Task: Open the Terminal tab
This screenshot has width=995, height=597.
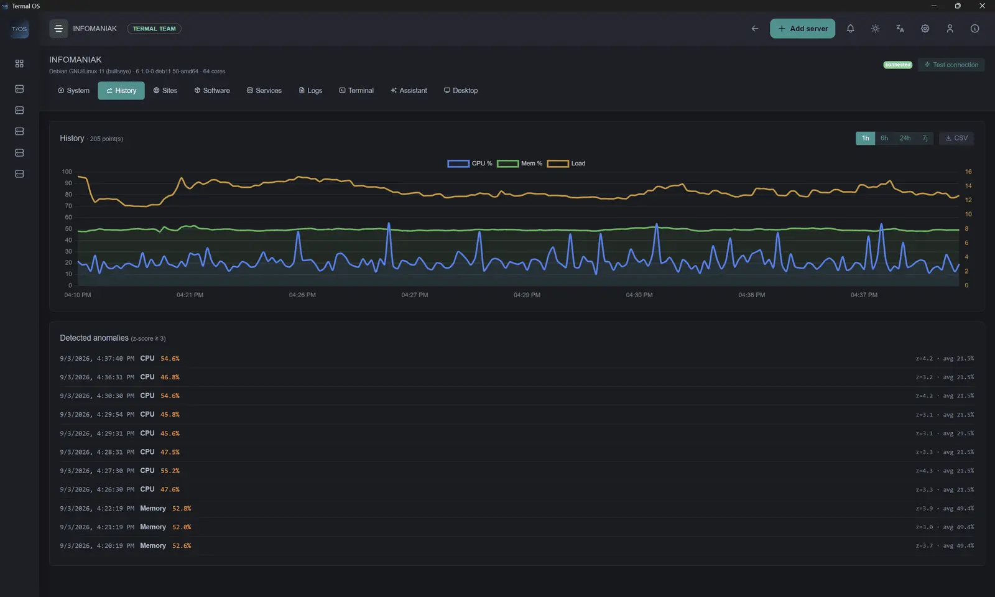Action: (x=356, y=91)
